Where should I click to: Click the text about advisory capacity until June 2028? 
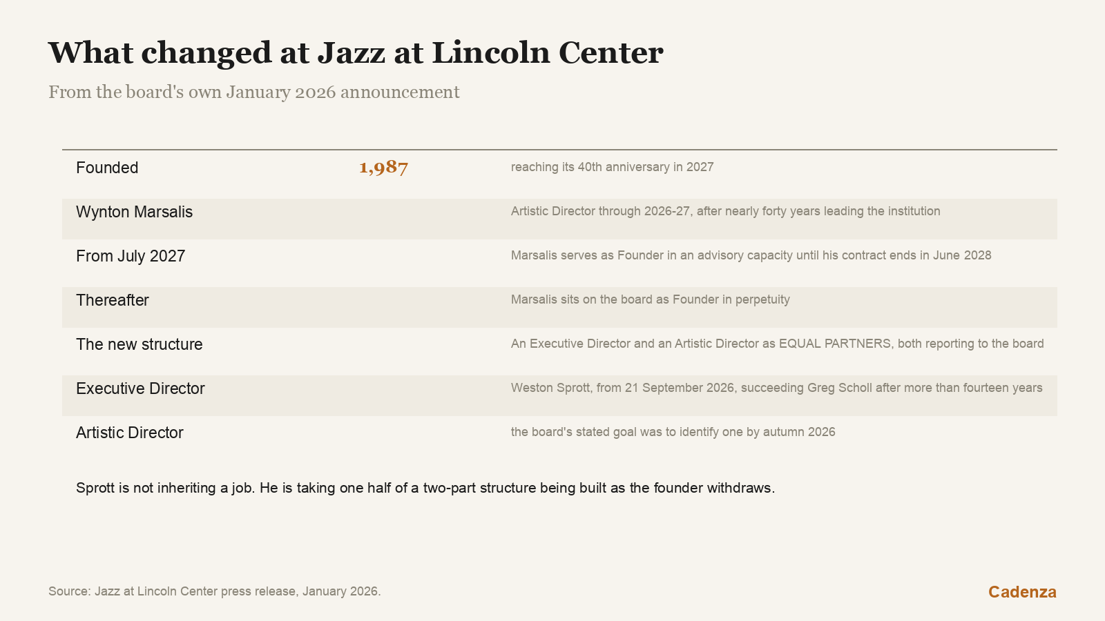pos(751,255)
